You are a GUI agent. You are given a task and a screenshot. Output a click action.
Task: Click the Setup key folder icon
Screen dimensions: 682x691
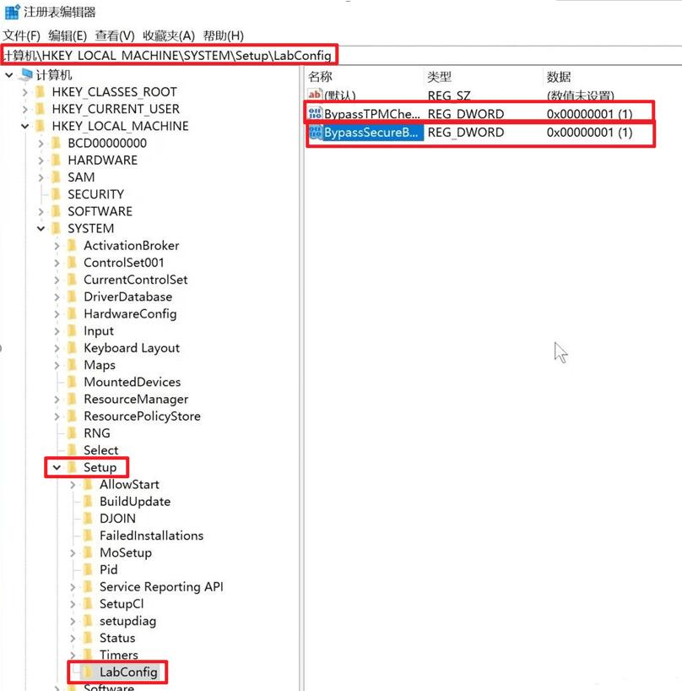71,467
